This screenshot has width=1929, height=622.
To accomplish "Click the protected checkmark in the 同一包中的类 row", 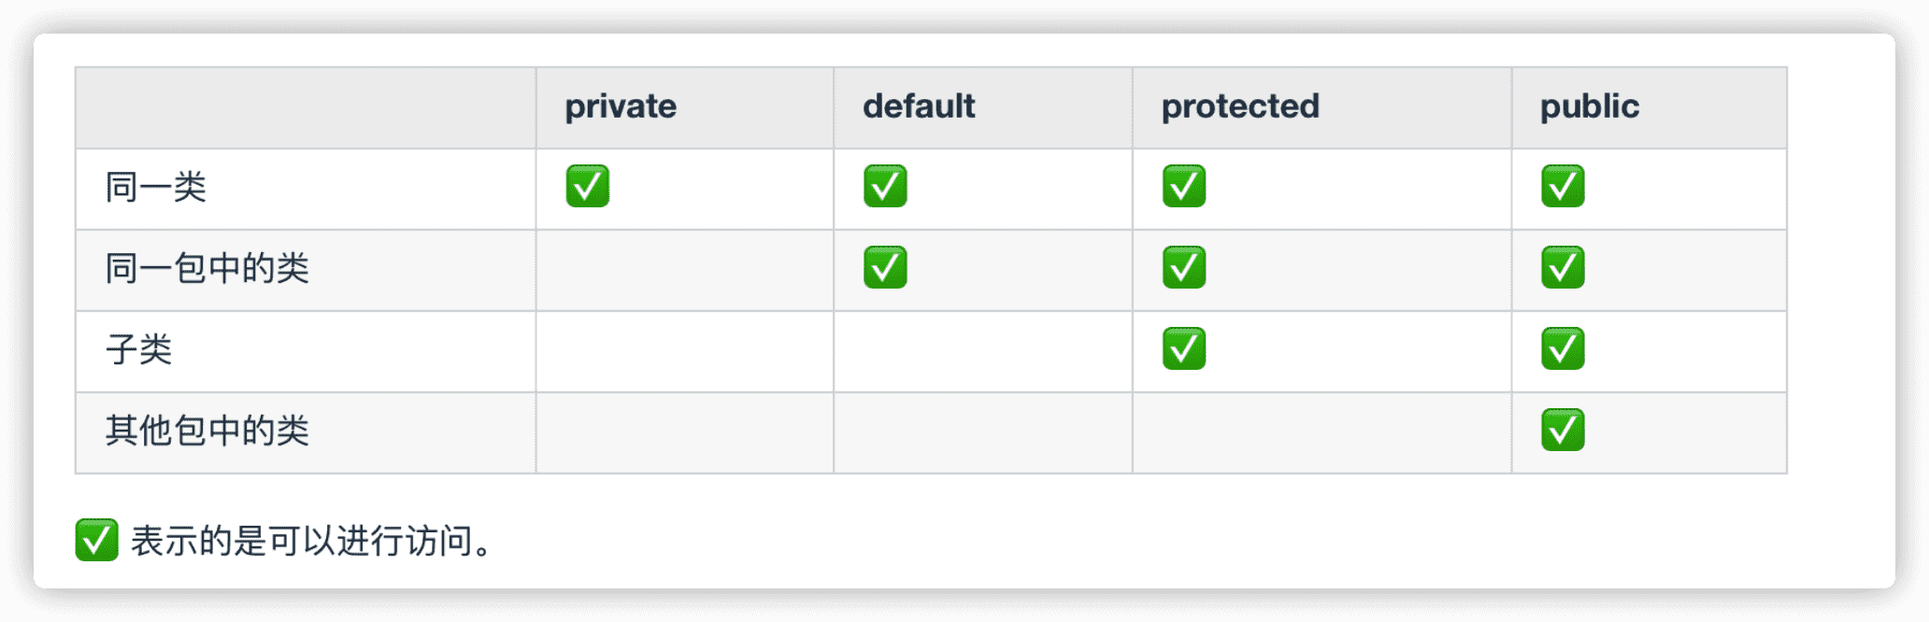I will click(1183, 267).
